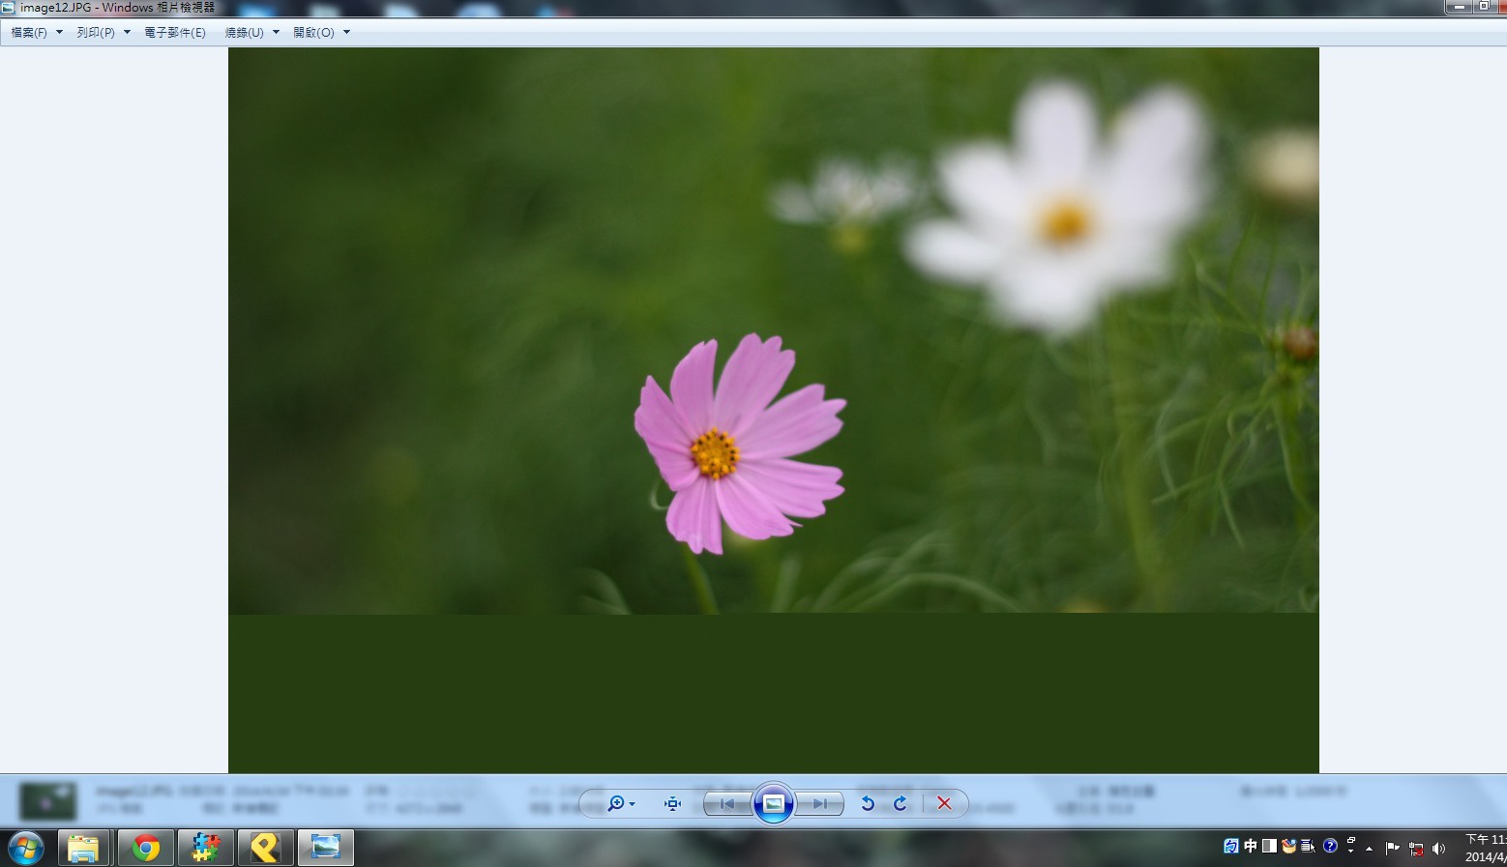
Task: Show hidden system tray icons
Action: pyautogui.click(x=1369, y=849)
